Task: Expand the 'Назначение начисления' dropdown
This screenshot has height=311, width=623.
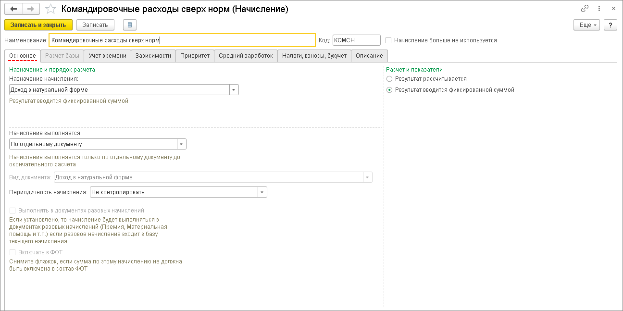Action: tap(234, 90)
